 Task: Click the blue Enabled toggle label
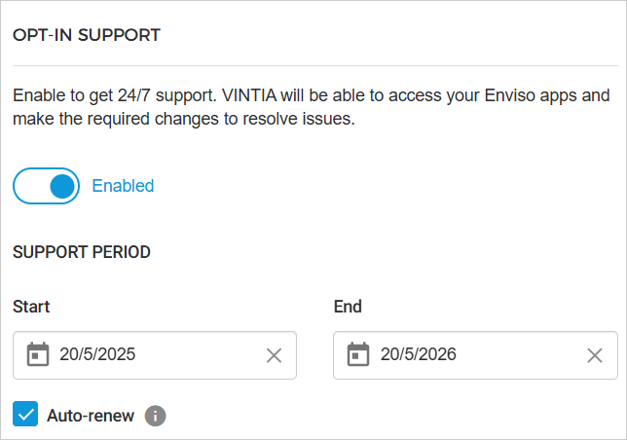[123, 186]
